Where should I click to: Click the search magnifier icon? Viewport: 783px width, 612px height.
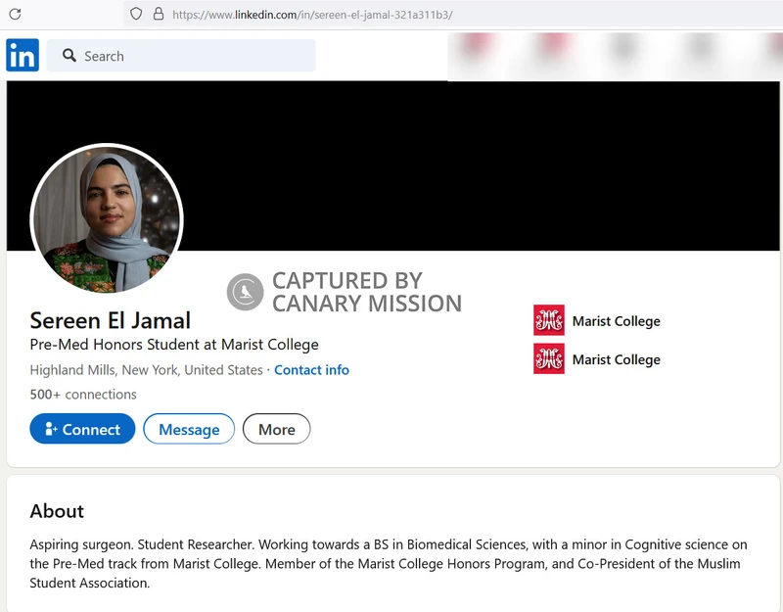69,56
